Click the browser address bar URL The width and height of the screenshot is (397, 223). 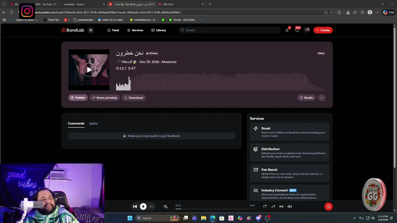[x=107, y=12]
